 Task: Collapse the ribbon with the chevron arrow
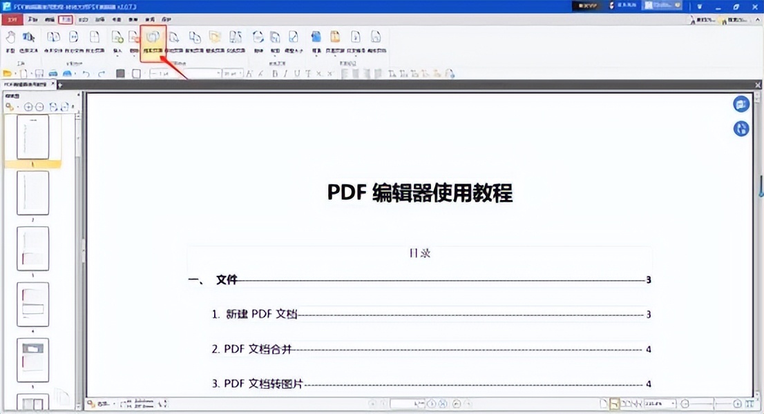[x=757, y=20]
